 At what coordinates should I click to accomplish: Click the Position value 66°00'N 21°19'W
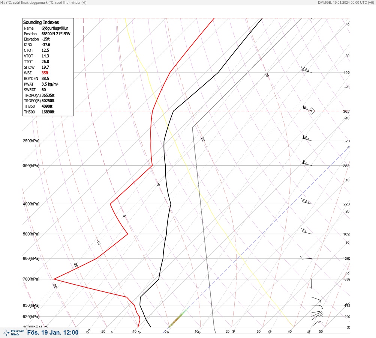point(56,34)
